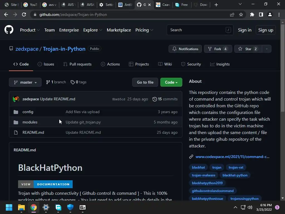Open the share page icon in address bar
The width and height of the screenshot is (285, 214).
click(x=232, y=14)
